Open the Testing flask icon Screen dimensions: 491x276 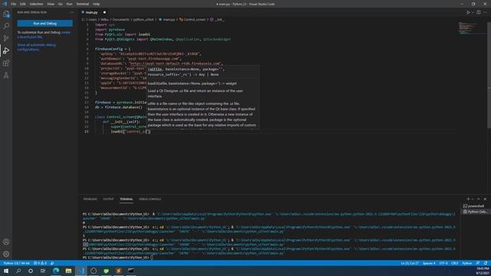pyautogui.click(x=6, y=75)
